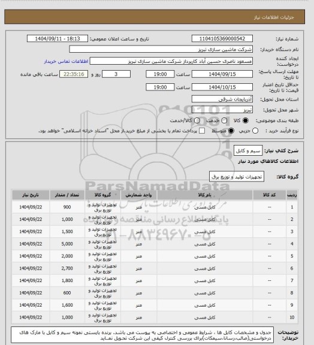
Task: Click the announcement date field 1404/09/11 - 18:13
Action: [x=58, y=38]
